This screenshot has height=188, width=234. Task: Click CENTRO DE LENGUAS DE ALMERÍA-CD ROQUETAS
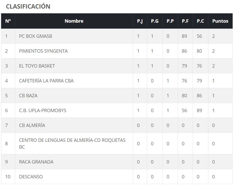coord(72,141)
